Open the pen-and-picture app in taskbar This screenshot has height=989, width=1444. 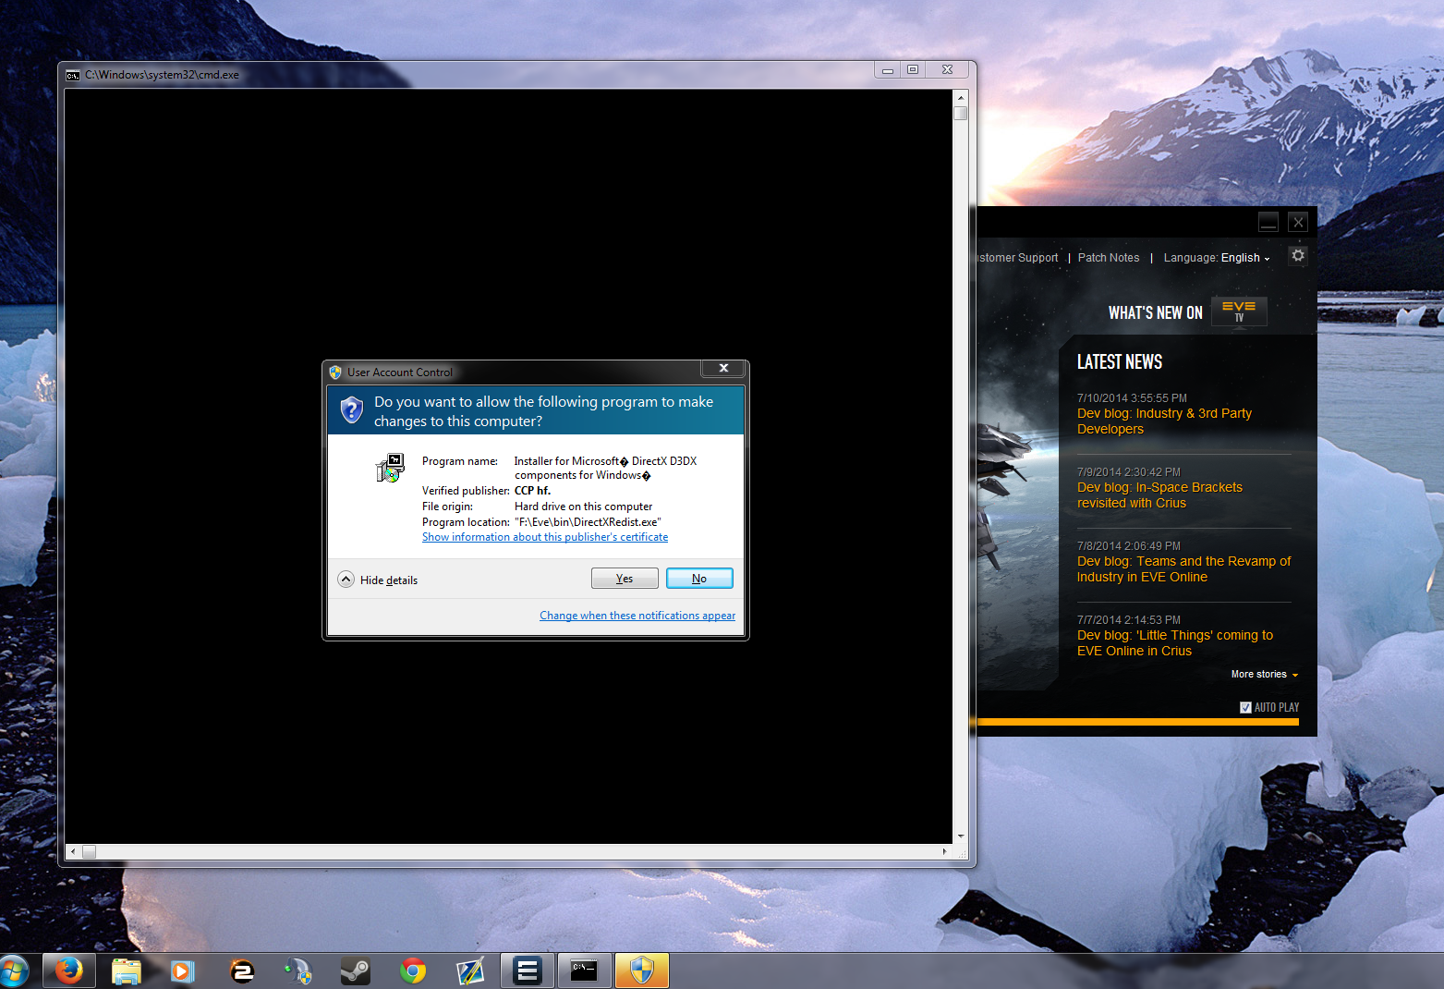(x=470, y=971)
